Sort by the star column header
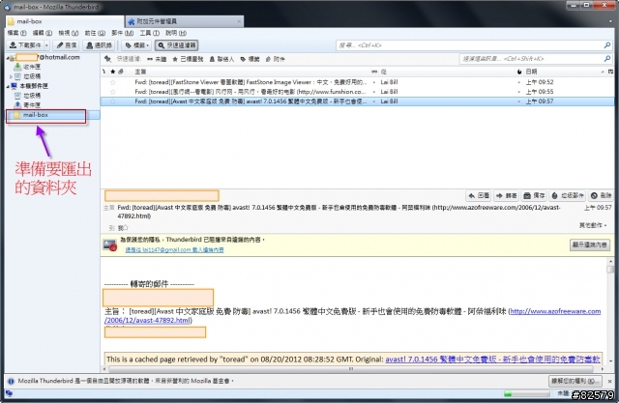The width and height of the screenshot is (619, 403). coord(113,72)
